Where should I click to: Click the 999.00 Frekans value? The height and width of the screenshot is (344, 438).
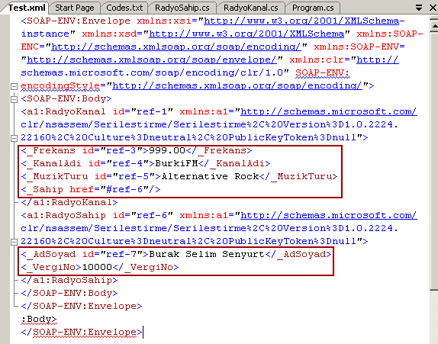(167, 151)
